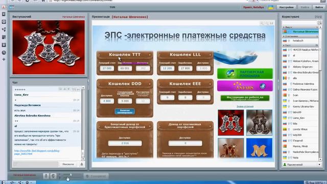Click the blue button in Кошелек DDD
Image resolution: width=327 pixels, height=184 pixels.
pyautogui.click(x=125, y=111)
